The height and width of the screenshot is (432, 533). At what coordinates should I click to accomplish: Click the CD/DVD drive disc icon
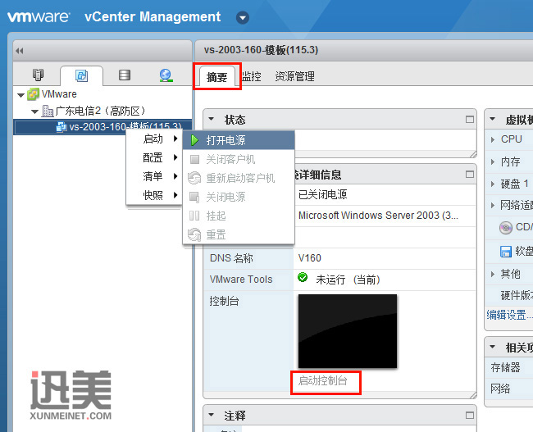pos(506,227)
